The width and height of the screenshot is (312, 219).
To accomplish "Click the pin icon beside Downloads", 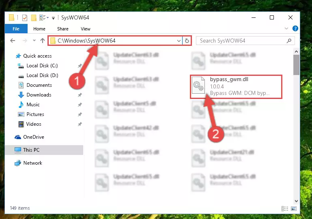I will click(80, 95).
